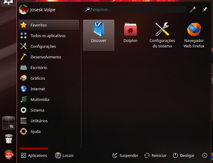Click the Josesk Volpe user name

tap(43, 10)
